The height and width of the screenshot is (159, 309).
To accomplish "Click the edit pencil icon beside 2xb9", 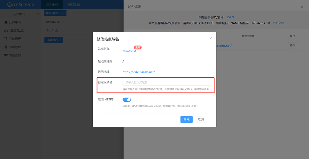I will (56, 30).
